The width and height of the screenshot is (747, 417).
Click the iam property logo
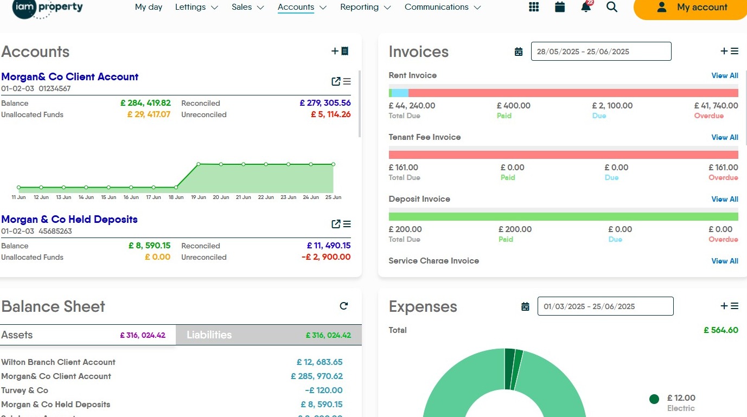pos(48,9)
